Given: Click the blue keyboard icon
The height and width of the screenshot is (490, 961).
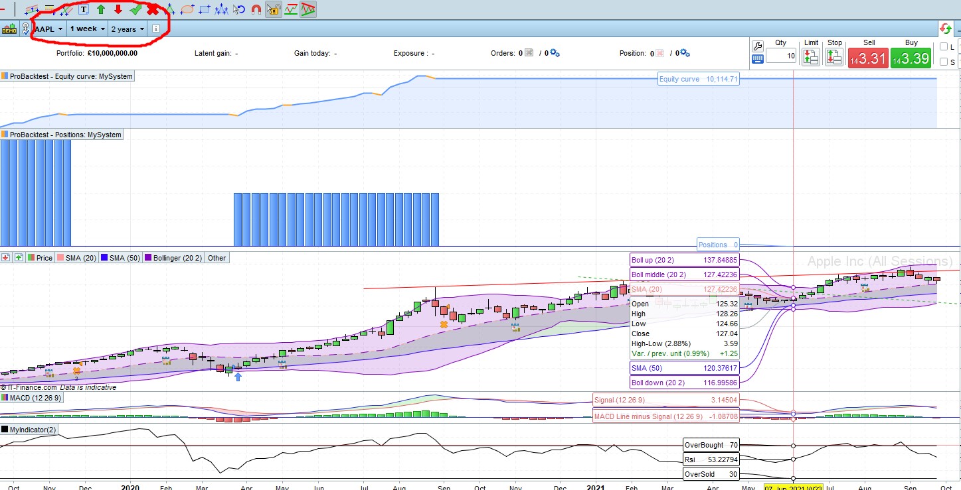Looking at the screenshot, I should point(758,59).
